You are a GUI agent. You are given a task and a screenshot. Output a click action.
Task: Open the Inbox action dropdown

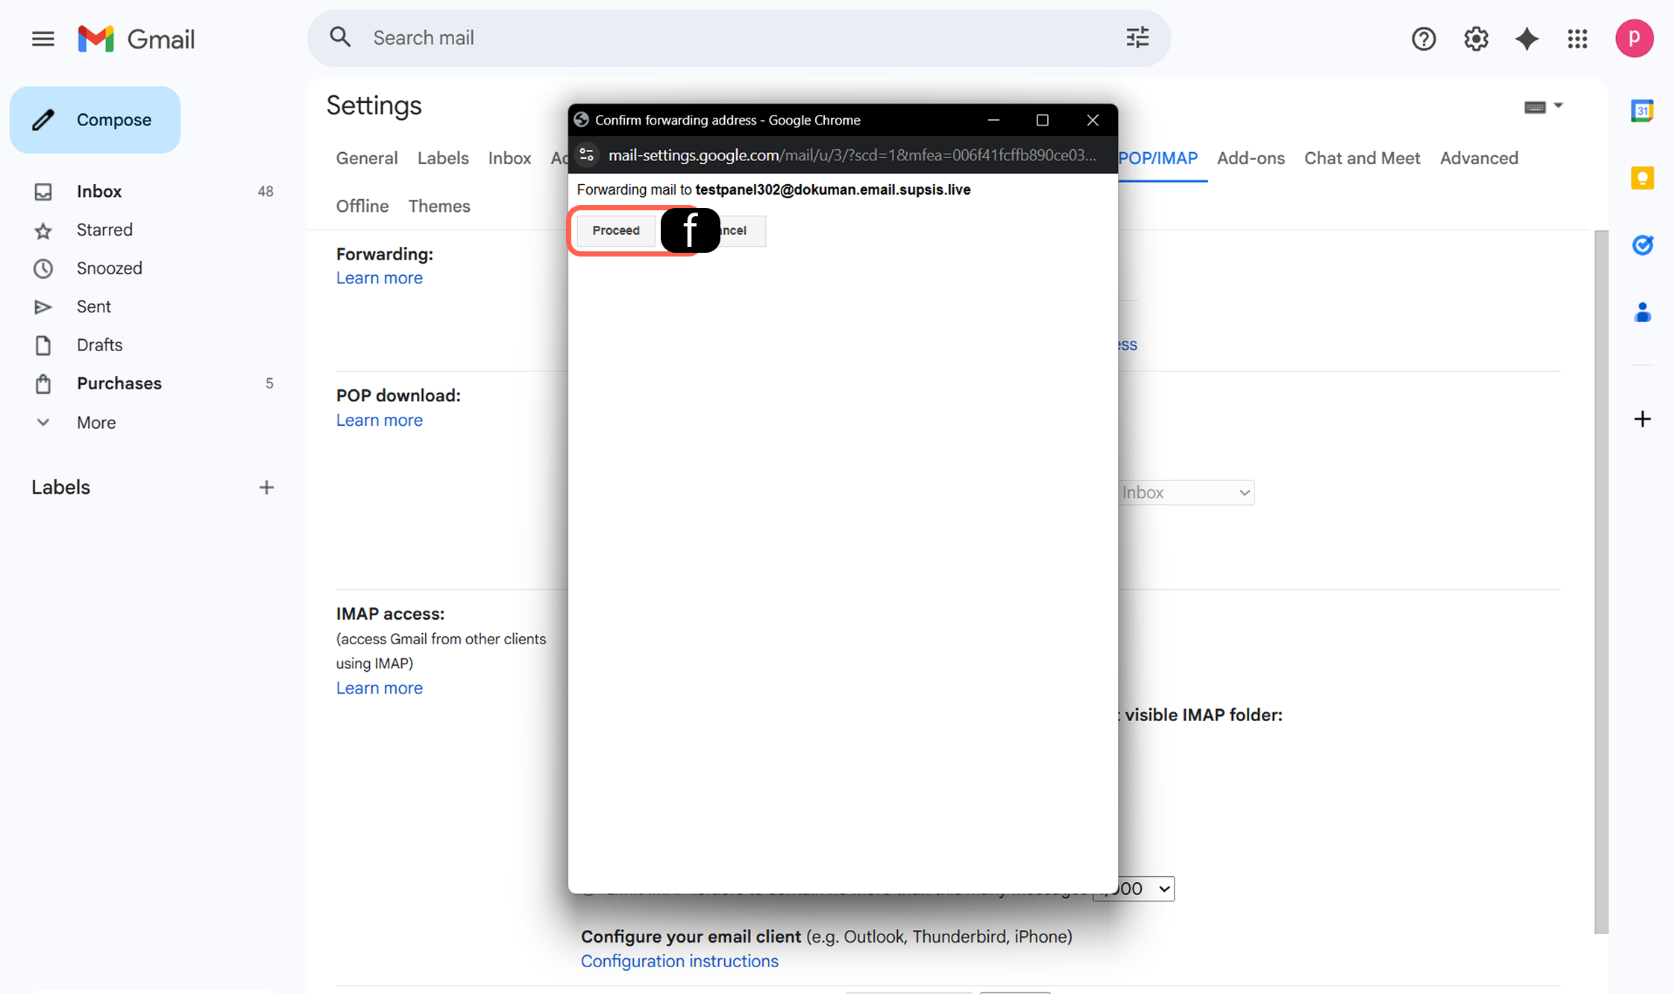coord(1187,493)
